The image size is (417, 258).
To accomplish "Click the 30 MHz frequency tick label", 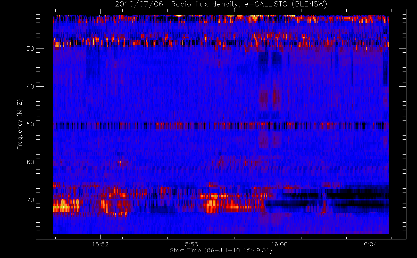I will pos(30,49).
